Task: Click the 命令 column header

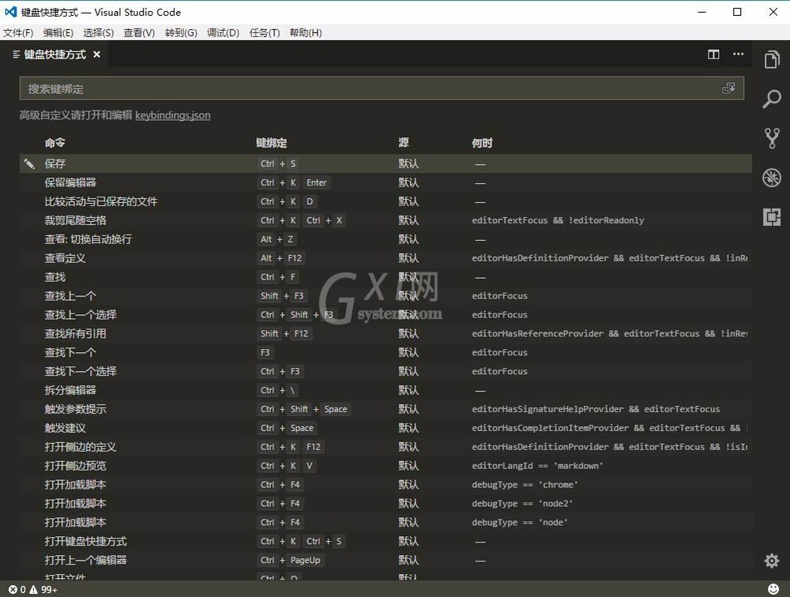Action: pos(55,143)
